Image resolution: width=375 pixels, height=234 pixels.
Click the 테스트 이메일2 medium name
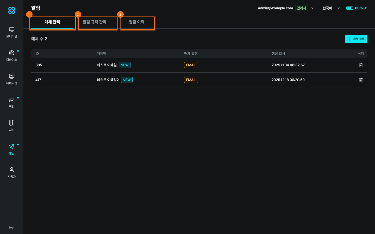[108, 80]
